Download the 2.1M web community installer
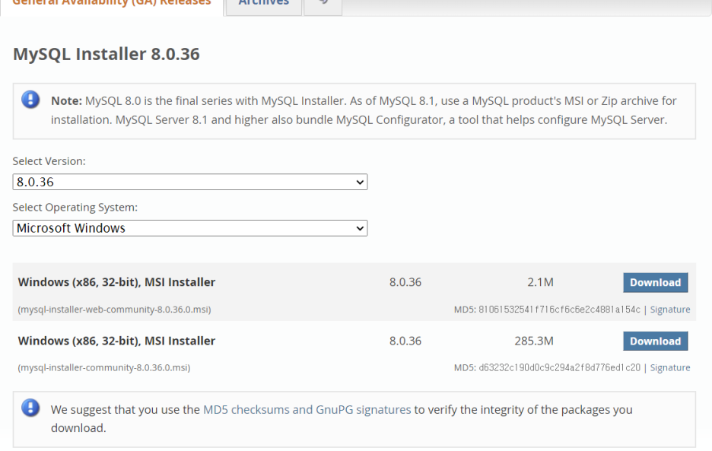 pyautogui.click(x=655, y=282)
